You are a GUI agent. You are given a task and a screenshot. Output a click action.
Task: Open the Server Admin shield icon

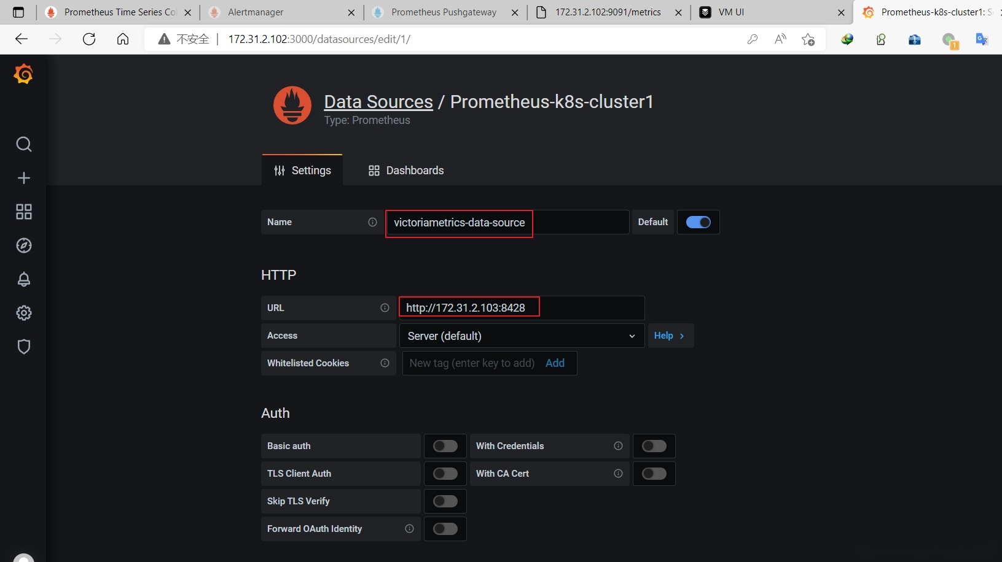24,347
